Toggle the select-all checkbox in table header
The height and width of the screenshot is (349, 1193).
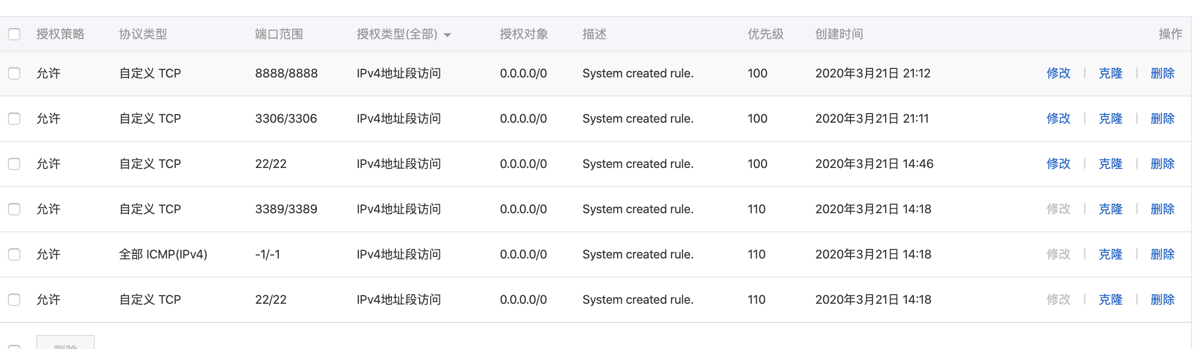point(14,34)
